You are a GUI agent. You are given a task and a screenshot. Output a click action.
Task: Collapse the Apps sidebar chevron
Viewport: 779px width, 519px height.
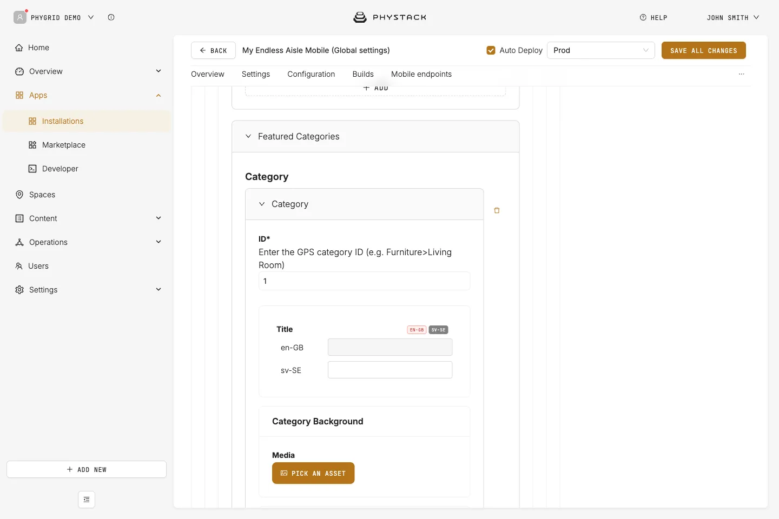point(159,95)
